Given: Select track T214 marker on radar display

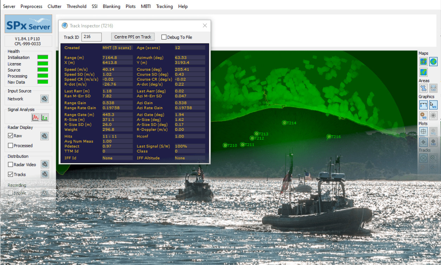Looking at the screenshot, I should (x=284, y=123).
